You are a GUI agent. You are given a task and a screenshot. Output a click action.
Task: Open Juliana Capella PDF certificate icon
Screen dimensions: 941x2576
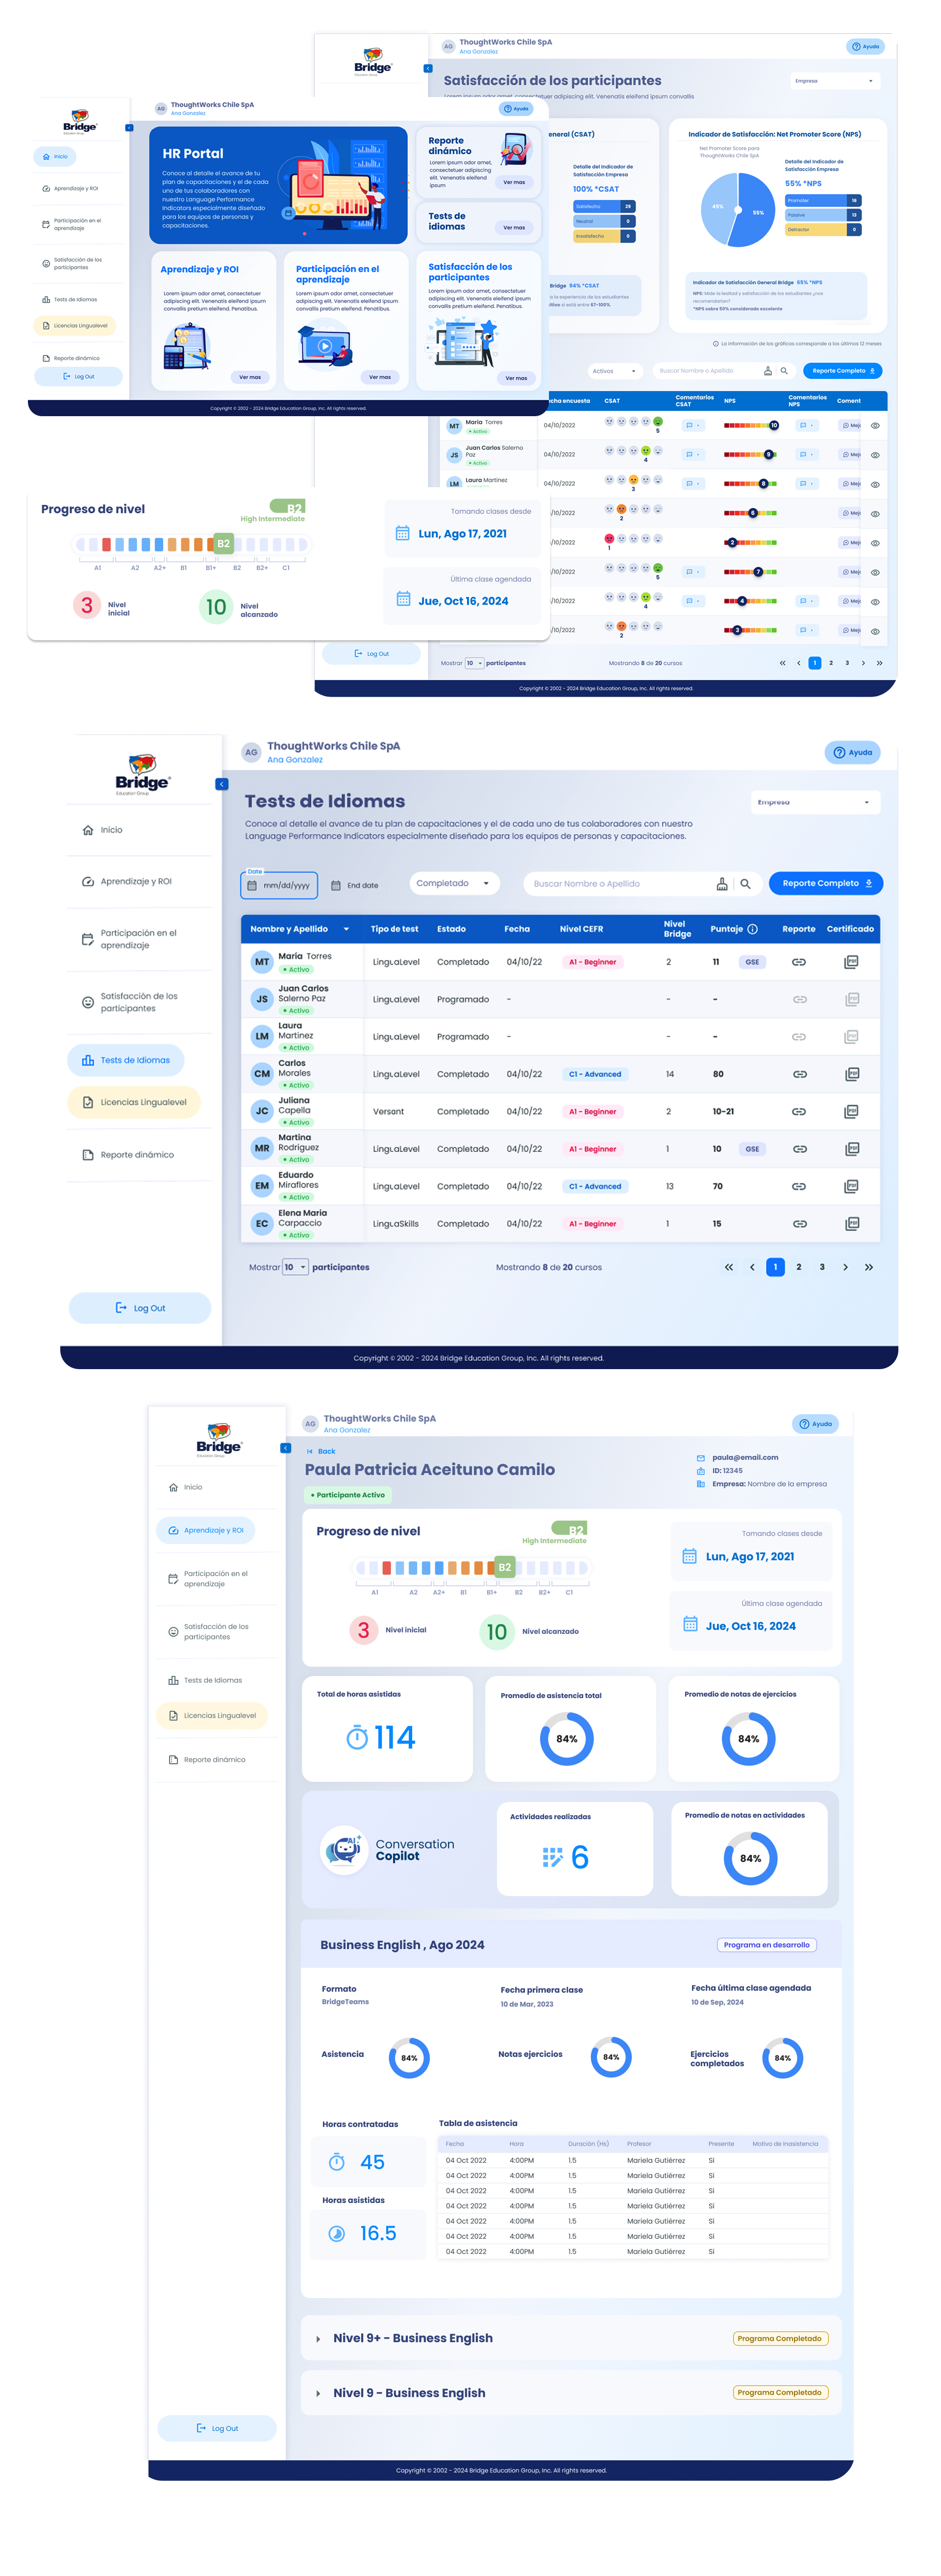pos(851,1111)
